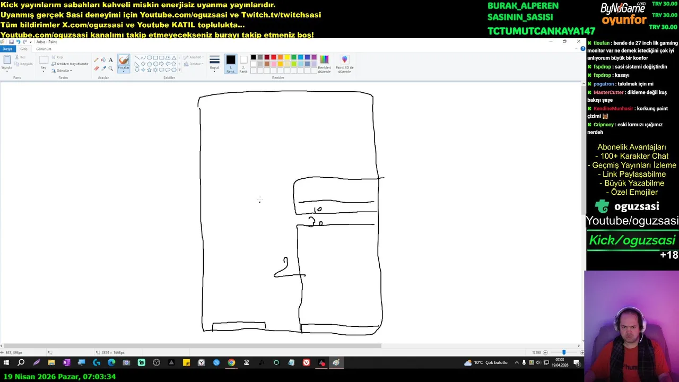
Task: Activate the 1. Renk color slot
Action: [231, 64]
